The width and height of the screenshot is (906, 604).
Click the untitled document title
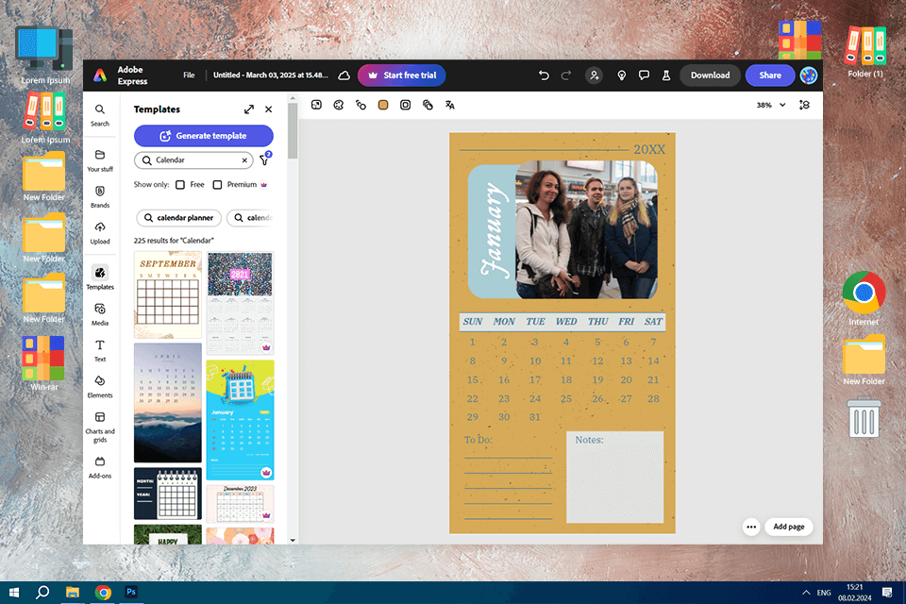[271, 75]
